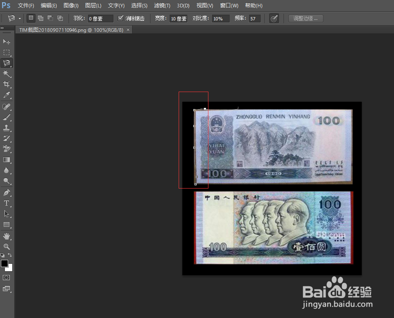Click the 羽化 feather input field

pos(100,19)
